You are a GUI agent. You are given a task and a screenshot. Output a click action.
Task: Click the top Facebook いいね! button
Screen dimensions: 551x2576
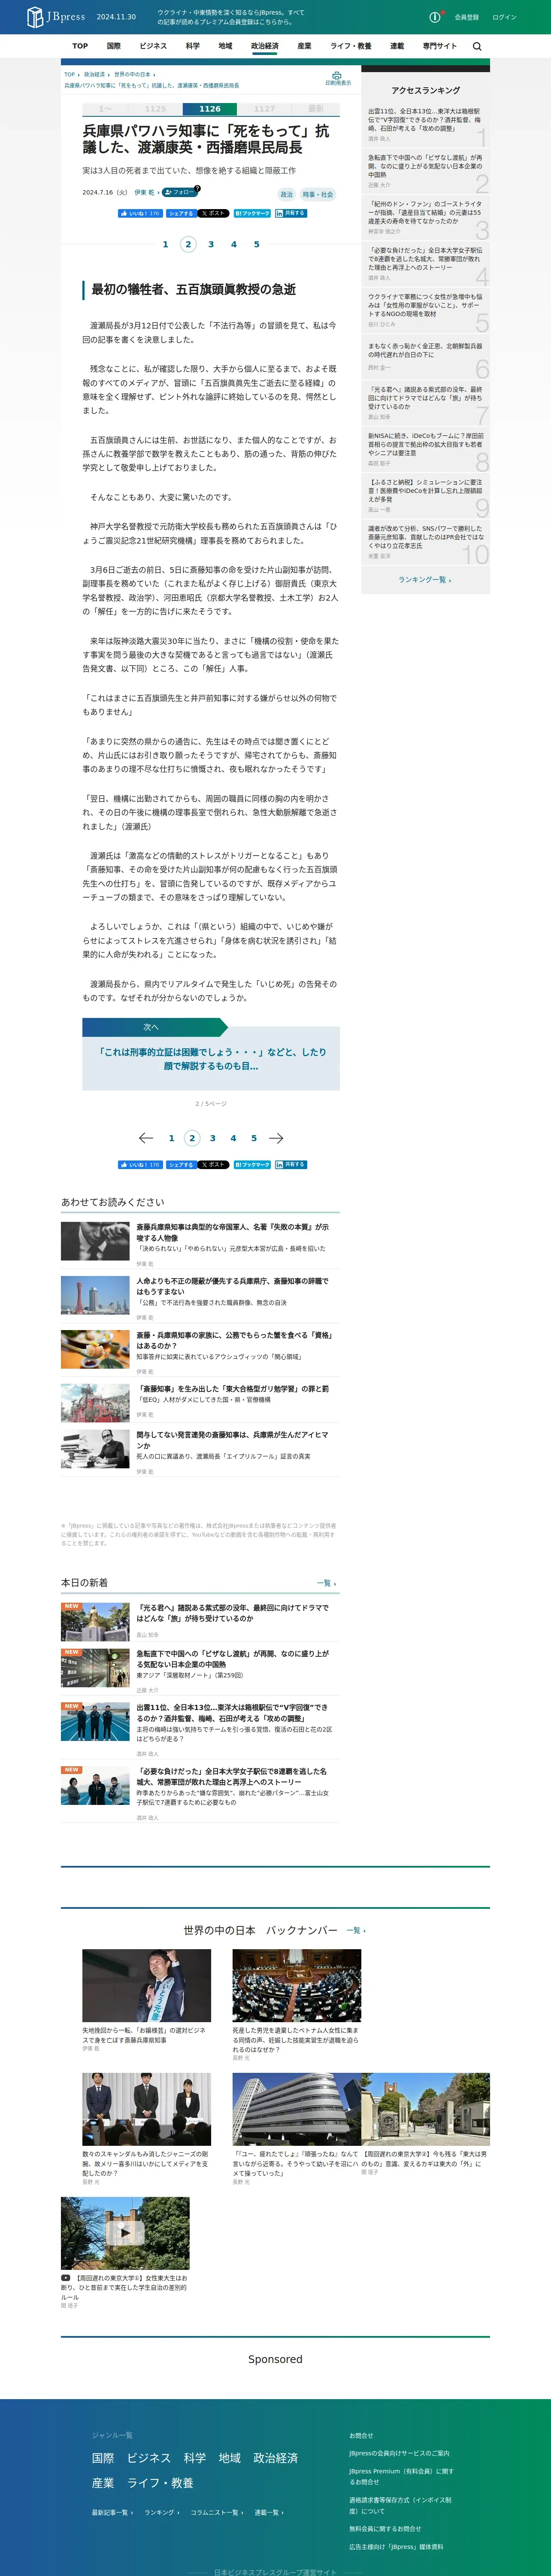(140, 213)
